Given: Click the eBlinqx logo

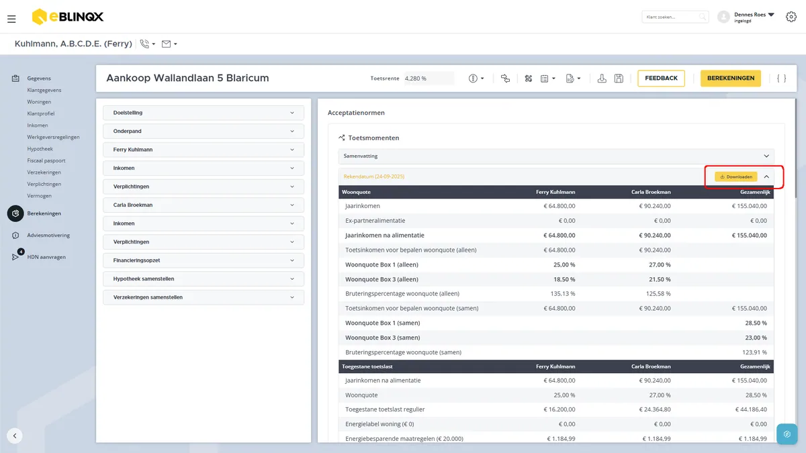Looking at the screenshot, I should pyautogui.click(x=67, y=17).
